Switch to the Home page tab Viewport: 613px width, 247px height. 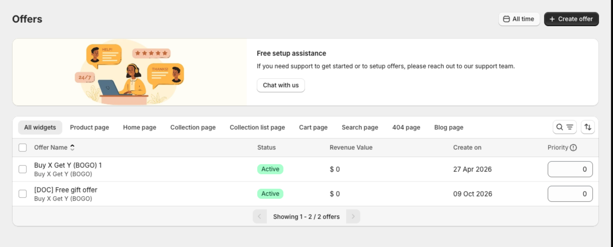(x=140, y=128)
